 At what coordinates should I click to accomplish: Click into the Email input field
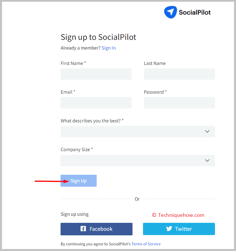[96, 103]
